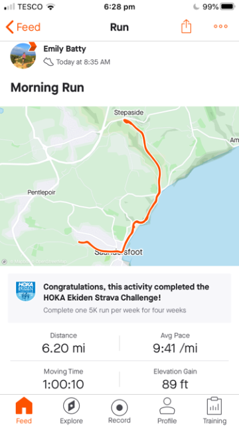Open the Training clipboard chart icon
Viewport: 239px width, 426px height.
pyautogui.click(x=214, y=406)
